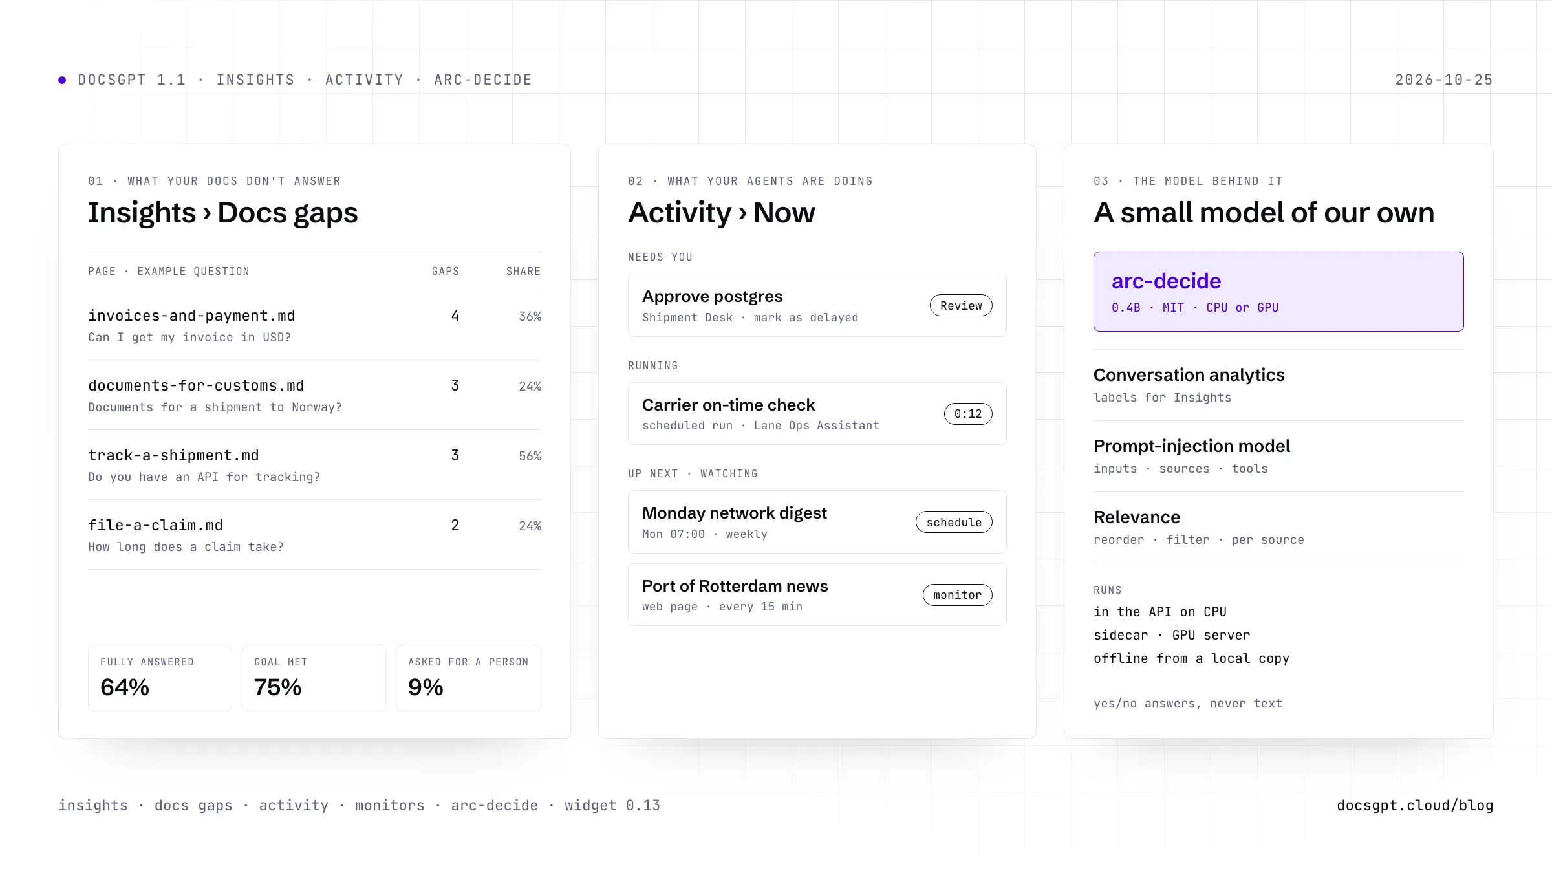Viewport: 1552px width, 873px height.
Task: Click the Insights › Docs gaps heading
Action: (223, 213)
